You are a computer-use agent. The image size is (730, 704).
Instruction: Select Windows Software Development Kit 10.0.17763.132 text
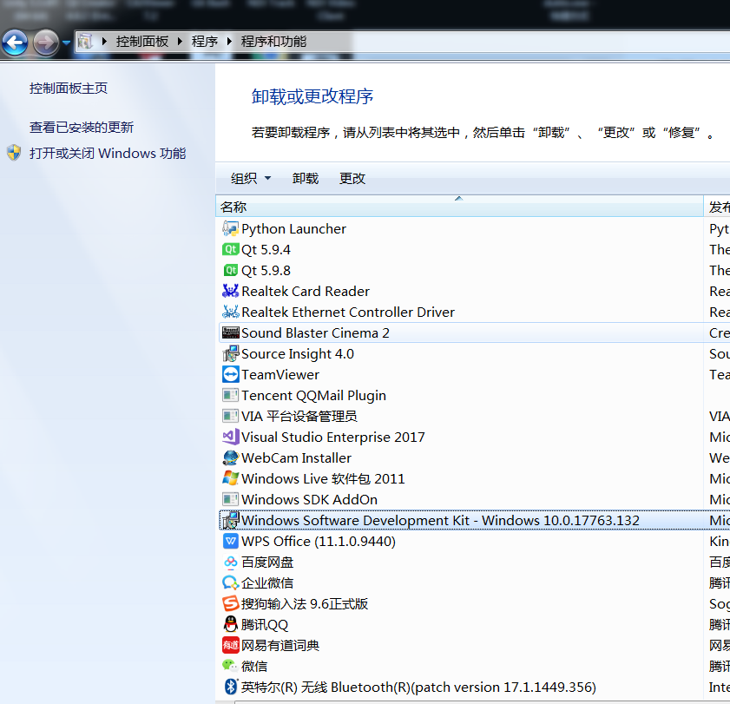[440, 520]
